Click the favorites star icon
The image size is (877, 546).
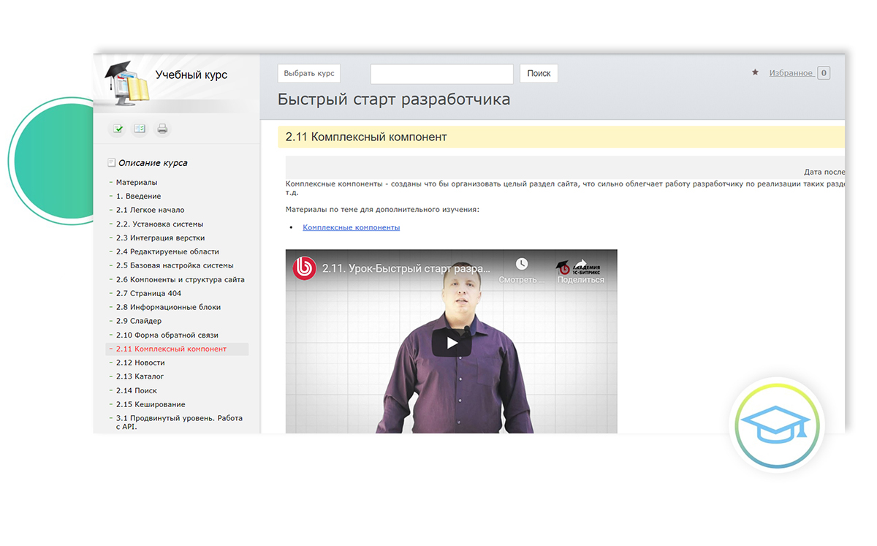(x=755, y=72)
